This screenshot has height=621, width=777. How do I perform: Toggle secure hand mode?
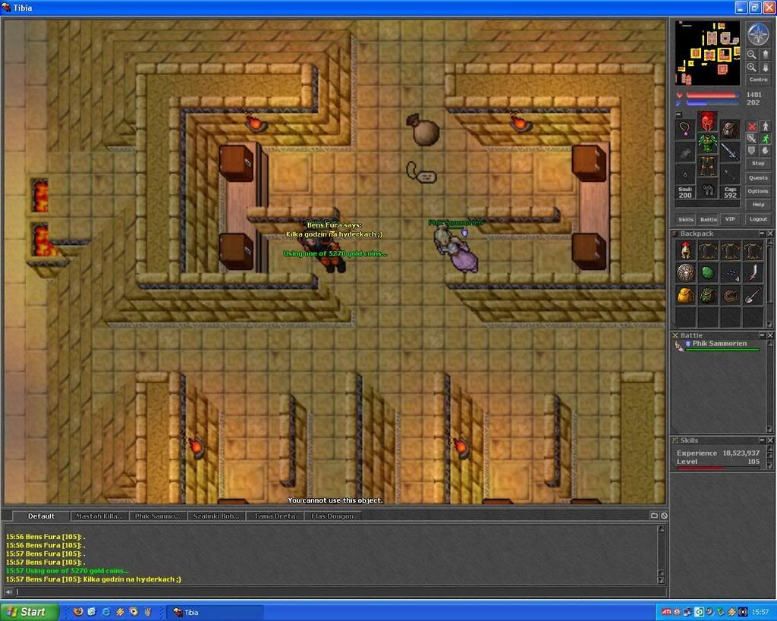[x=766, y=151]
